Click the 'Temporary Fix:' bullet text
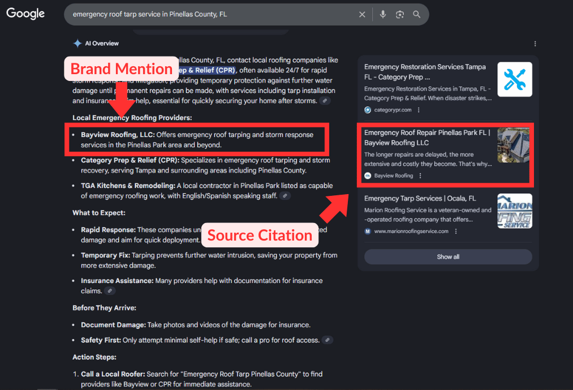Screen dimensions: 573x390 tap(105, 255)
